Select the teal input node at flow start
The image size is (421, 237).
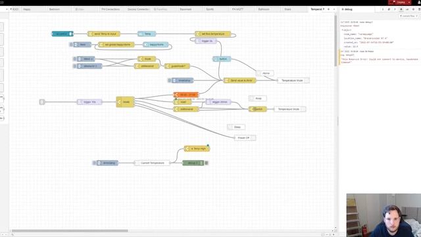62,34
